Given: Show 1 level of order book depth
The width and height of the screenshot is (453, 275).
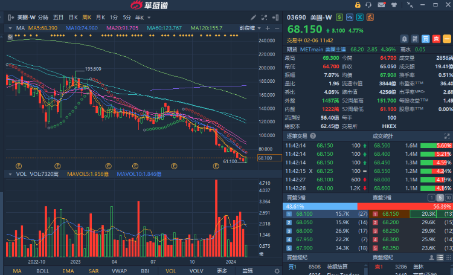Looking at the screenshot, I should point(431,198).
